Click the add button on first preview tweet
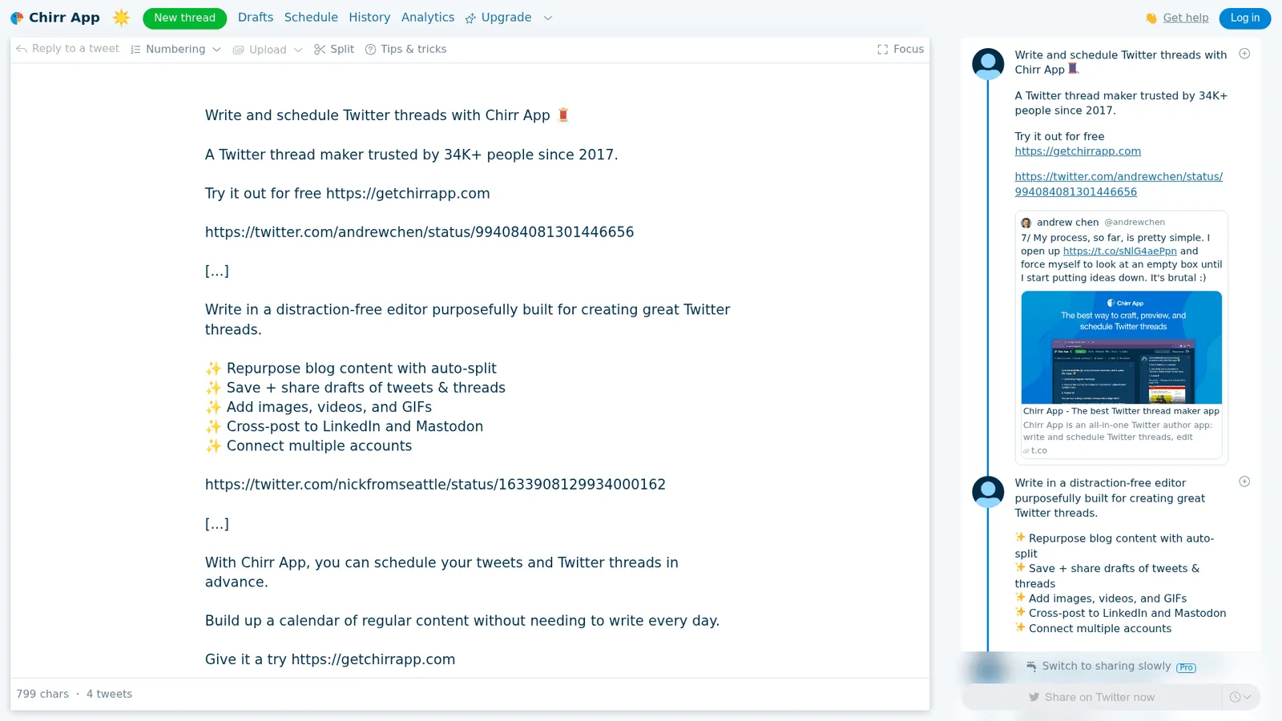Viewport: 1282px width, 721px height. [x=1244, y=54]
